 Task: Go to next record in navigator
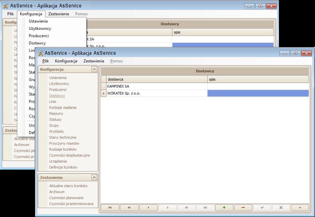coord(167,207)
